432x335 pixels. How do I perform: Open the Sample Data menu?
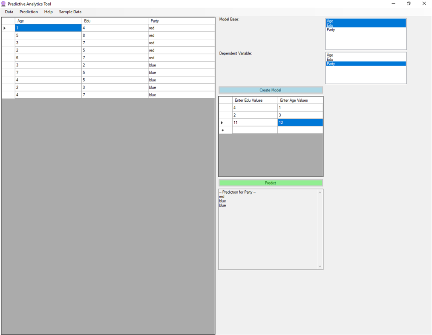click(70, 11)
